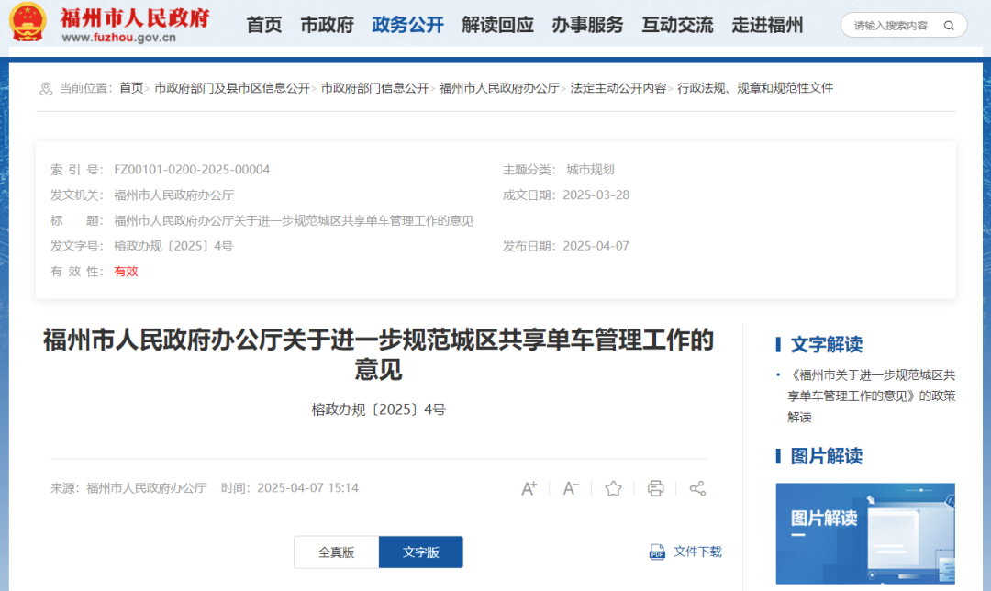Viewport: 991px width, 591px height.
Task: Open 市政府部门及县市区信息公开 breadcrumb
Action: coord(232,88)
